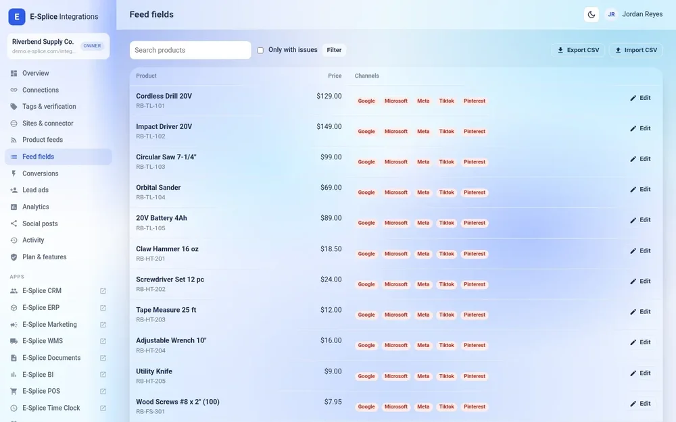Click the Channels column header

(x=366, y=76)
